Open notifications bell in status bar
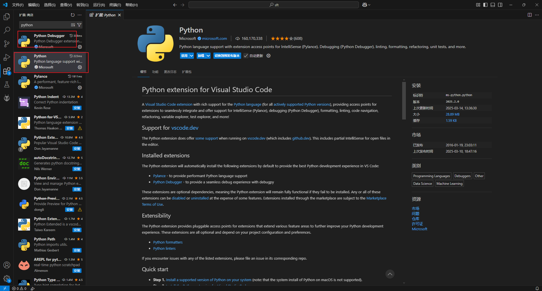542x291 pixels. (537, 288)
